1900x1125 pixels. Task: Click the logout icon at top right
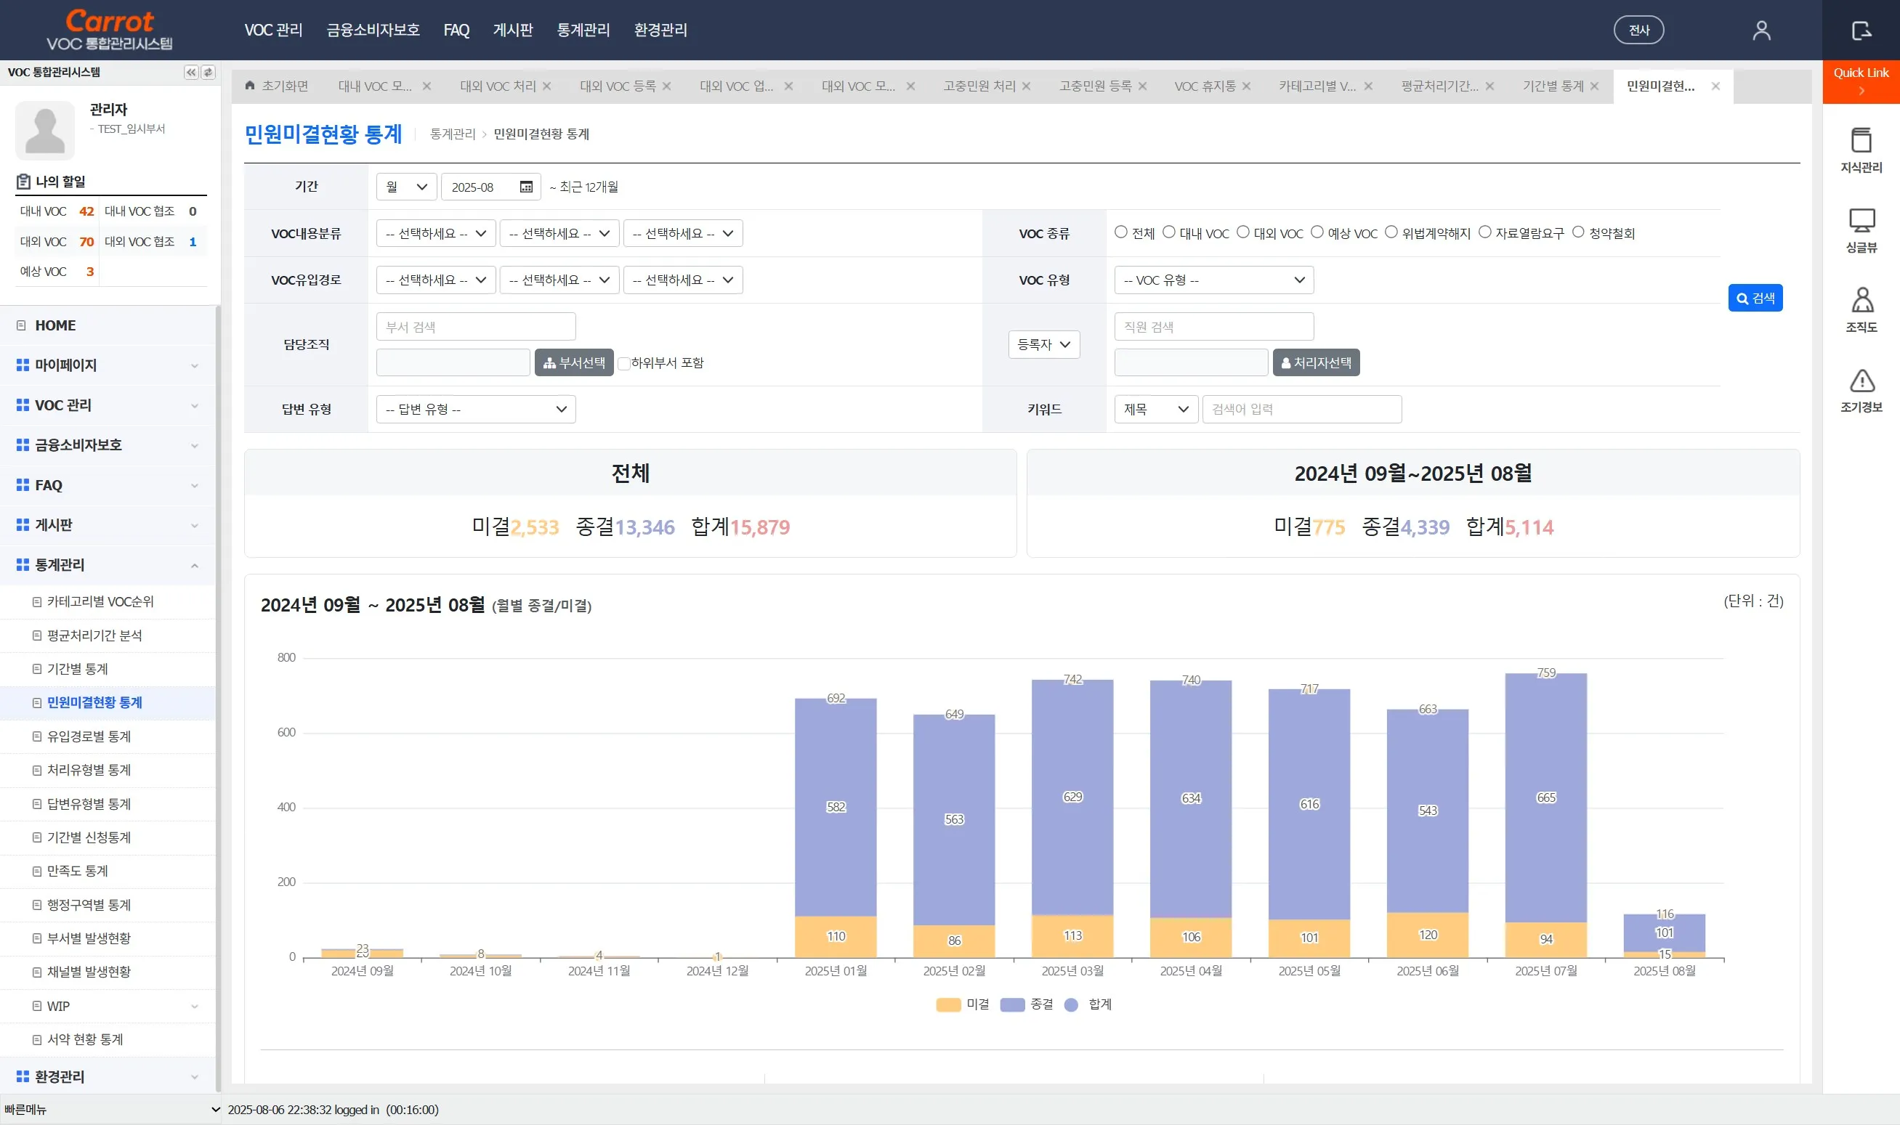click(1861, 31)
